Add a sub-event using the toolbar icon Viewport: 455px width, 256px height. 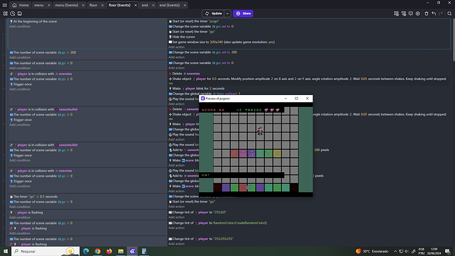pos(404,13)
